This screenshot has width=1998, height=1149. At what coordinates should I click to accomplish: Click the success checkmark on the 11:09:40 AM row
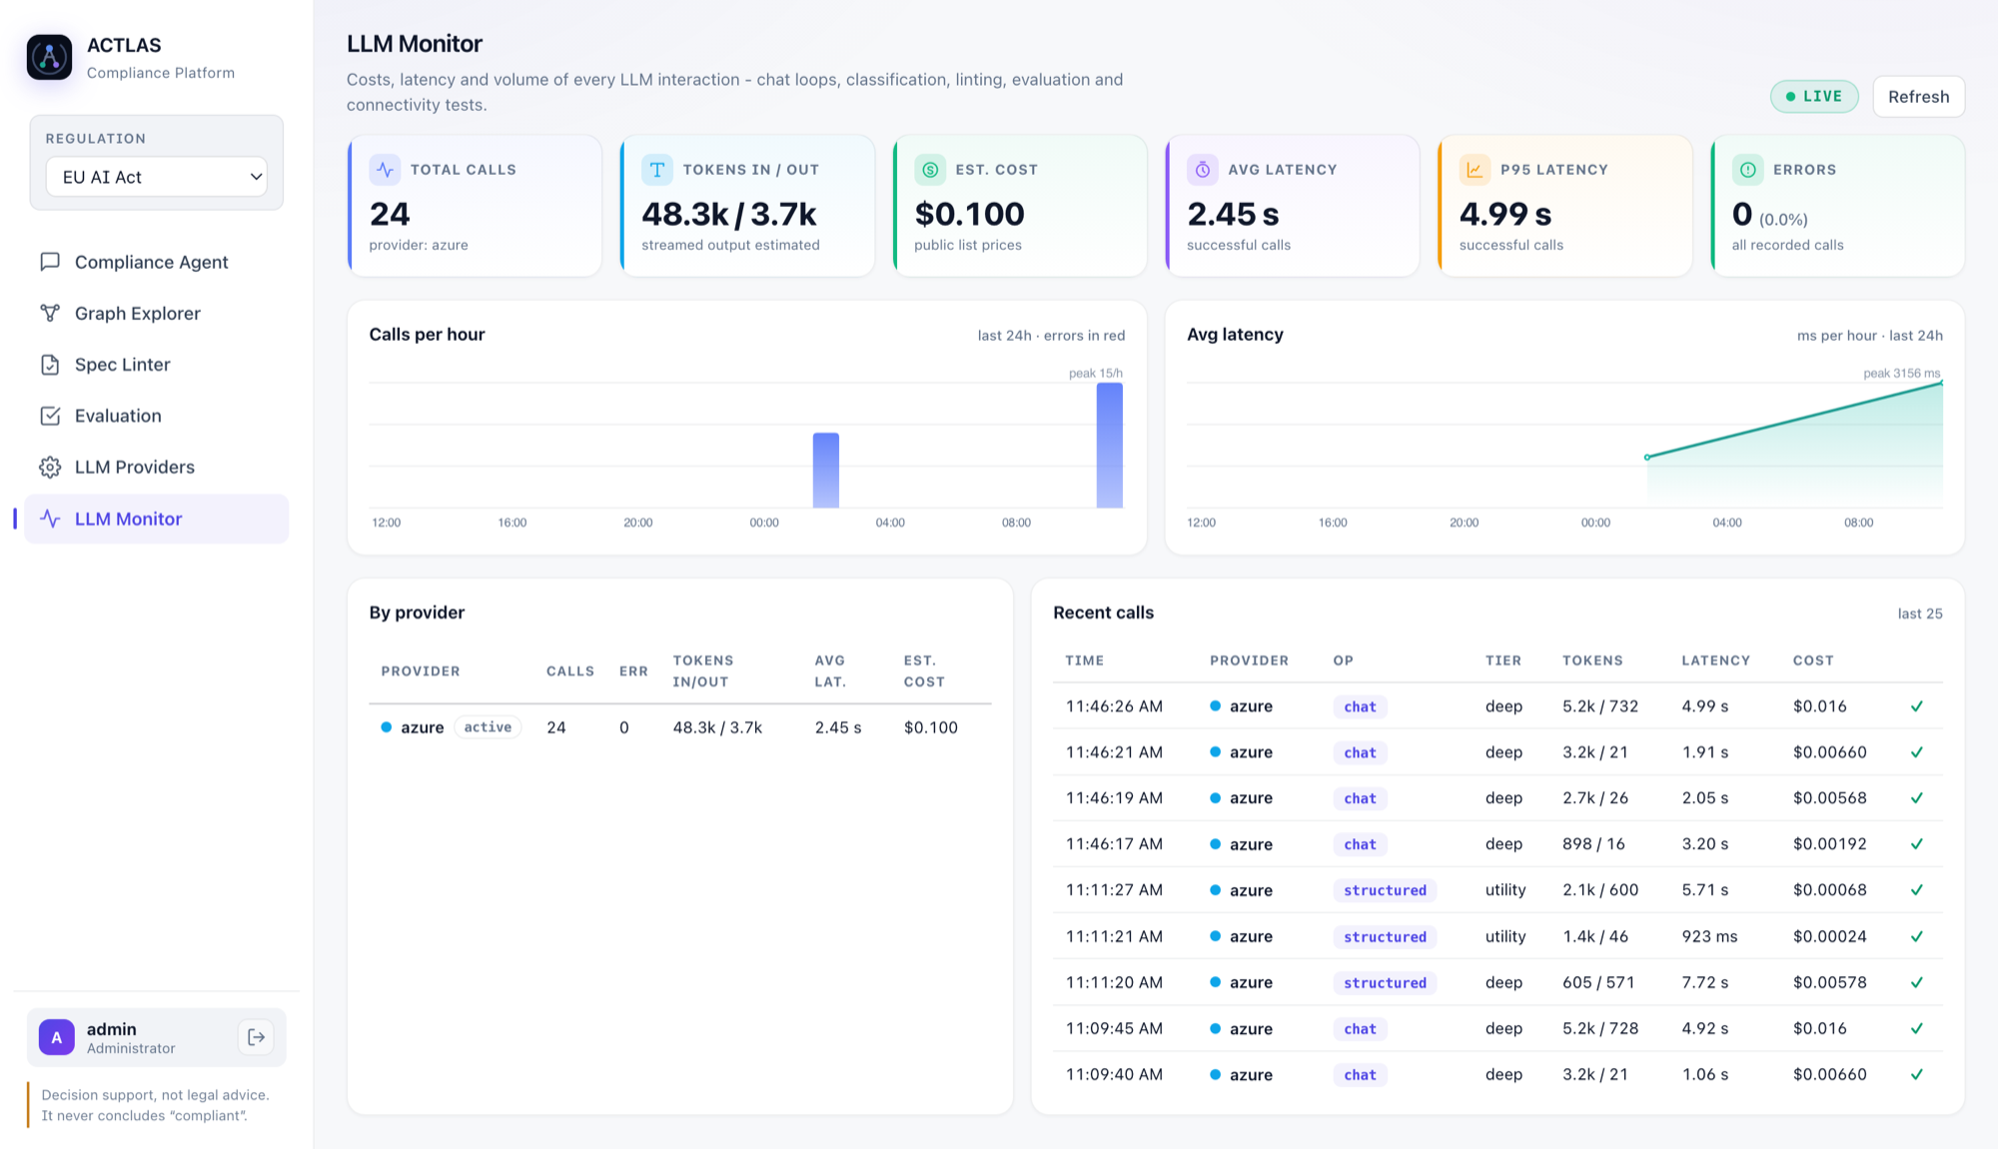pyautogui.click(x=1916, y=1075)
